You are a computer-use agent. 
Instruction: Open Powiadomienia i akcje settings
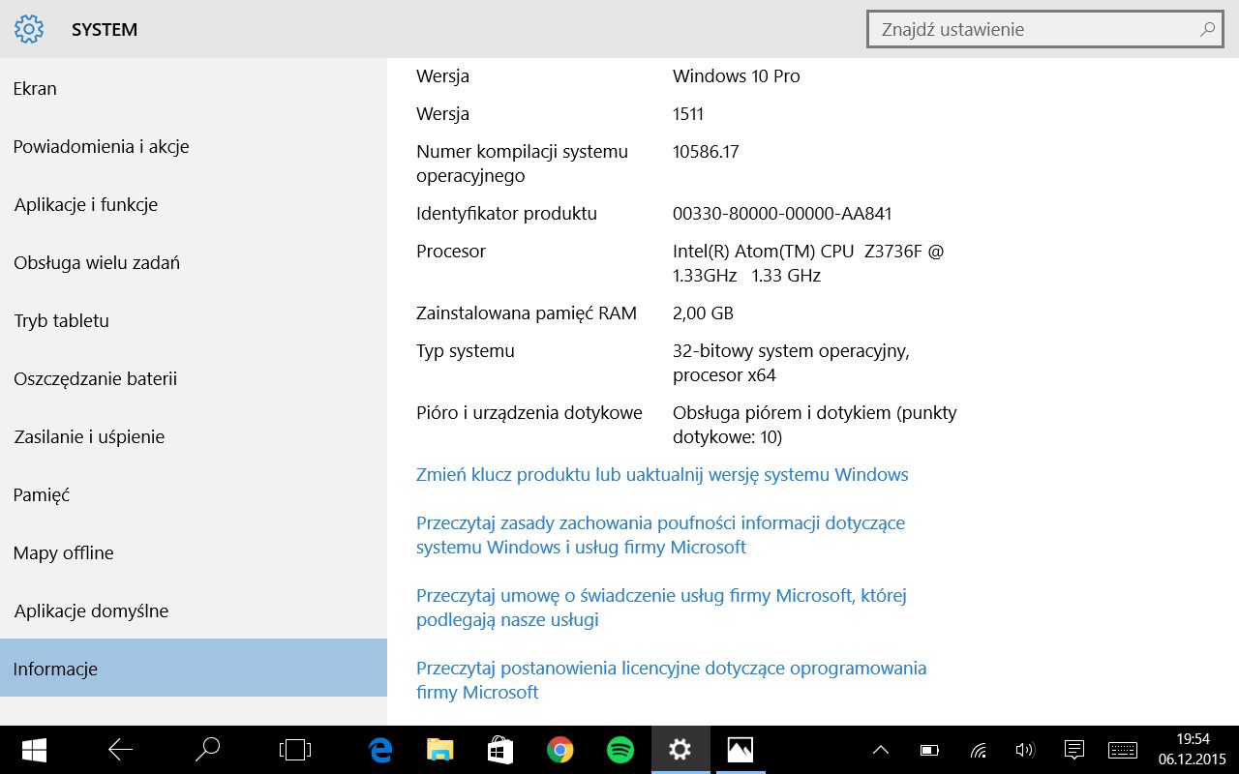coord(194,146)
